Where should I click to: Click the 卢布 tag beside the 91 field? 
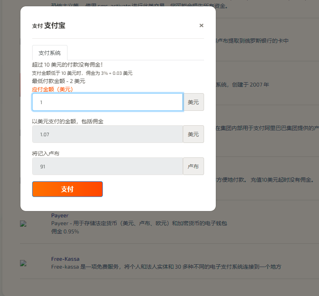(x=193, y=166)
